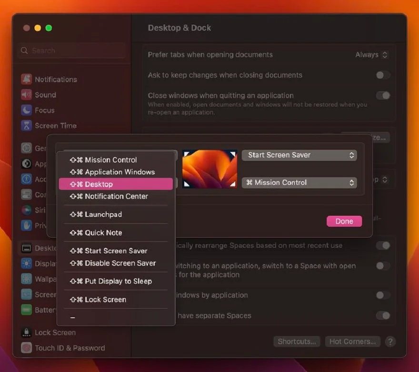Select the Battery icon in the sidebar
Viewport: 419px width, 372px height.
coord(25,310)
